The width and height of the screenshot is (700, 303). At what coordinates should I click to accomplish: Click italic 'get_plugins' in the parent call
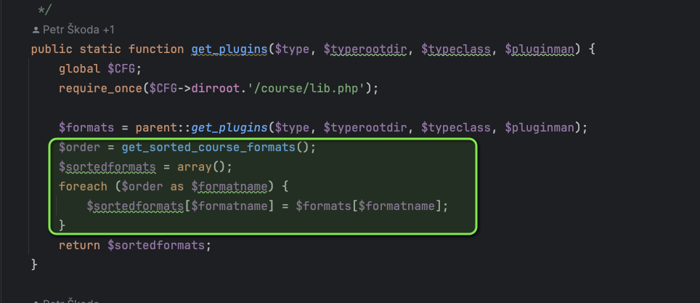(230, 128)
